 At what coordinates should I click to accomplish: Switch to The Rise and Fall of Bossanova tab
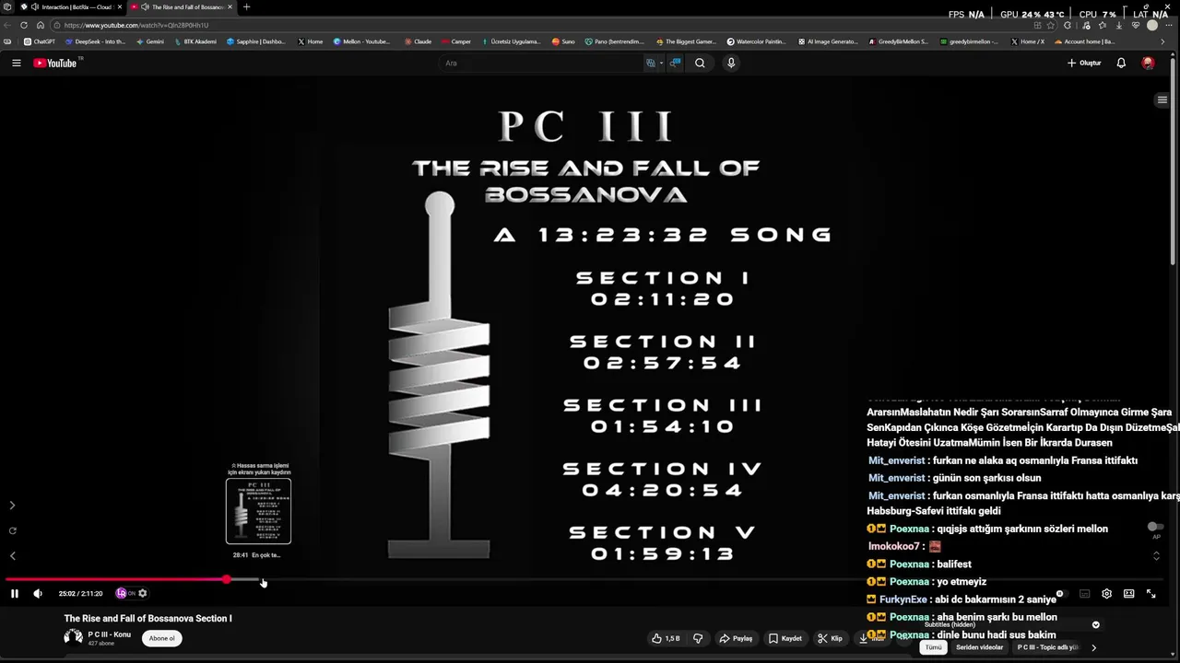click(x=183, y=6)
